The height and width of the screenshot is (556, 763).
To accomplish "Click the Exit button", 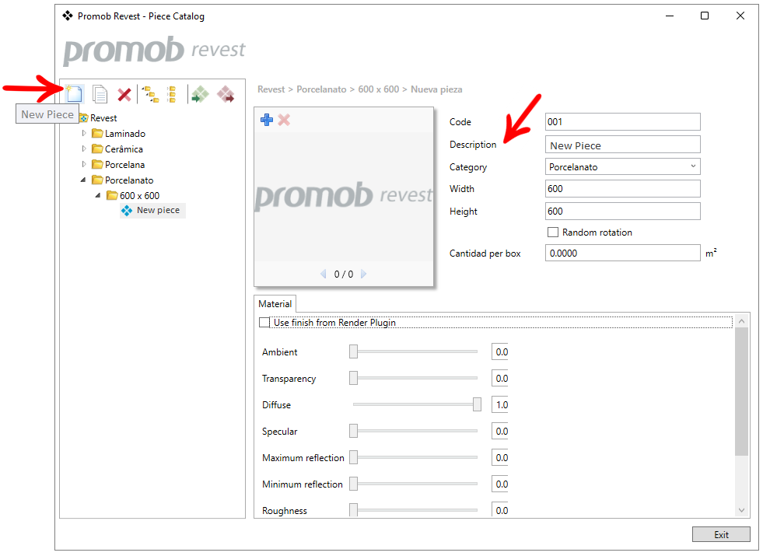I will (721, 534).
